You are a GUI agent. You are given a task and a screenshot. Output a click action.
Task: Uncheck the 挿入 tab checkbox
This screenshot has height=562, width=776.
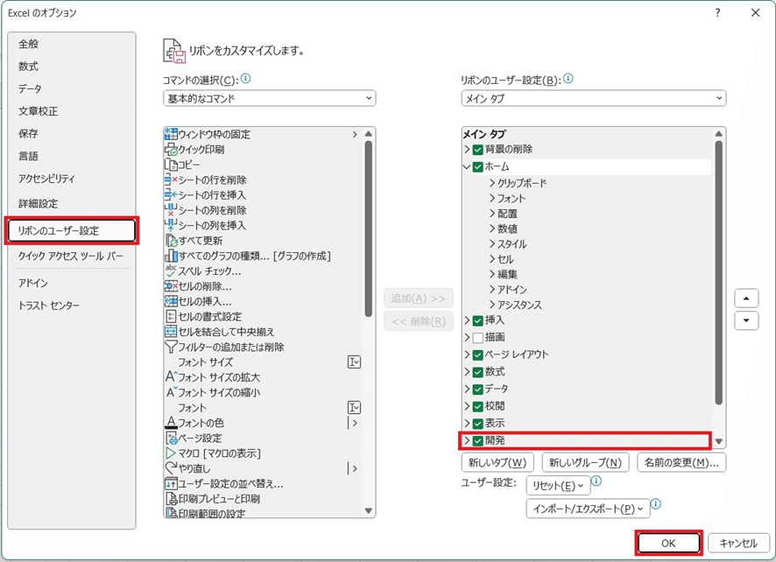coord(477,320)
